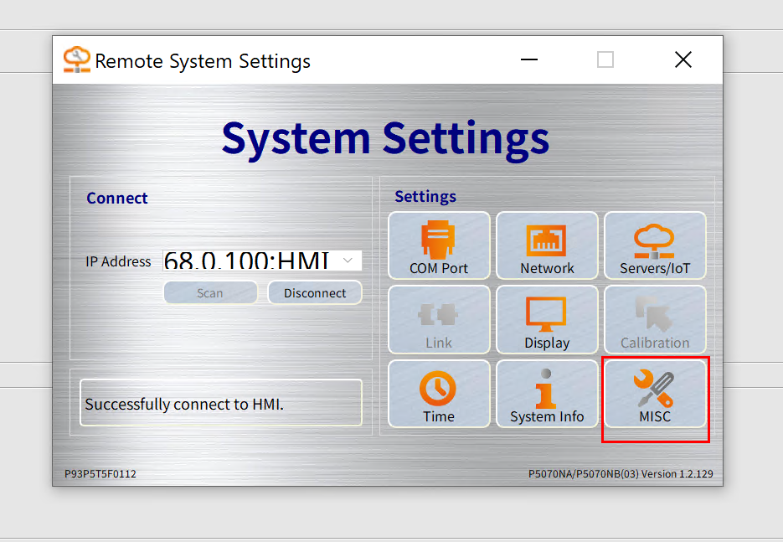
Task: Open the COM Port settings
Action: tap(439, 245)
